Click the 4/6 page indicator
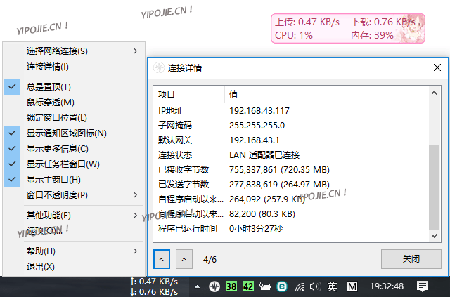 (210, 260)
